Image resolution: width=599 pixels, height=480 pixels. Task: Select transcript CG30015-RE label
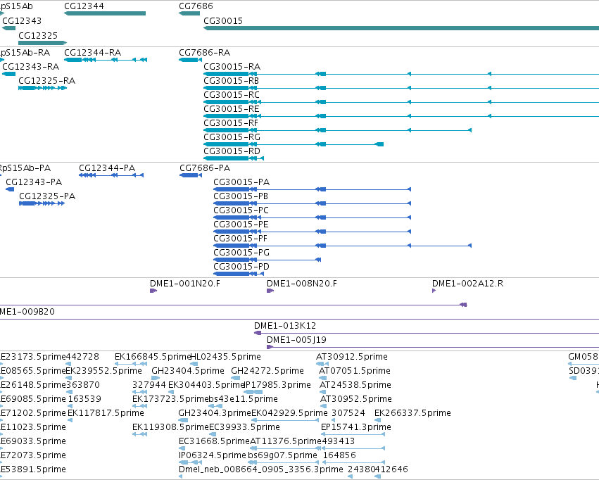(231, 109)
